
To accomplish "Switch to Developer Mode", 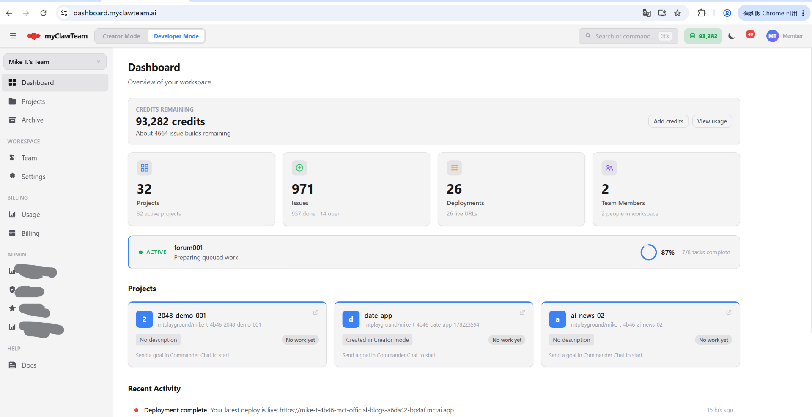I will (176, 36).
